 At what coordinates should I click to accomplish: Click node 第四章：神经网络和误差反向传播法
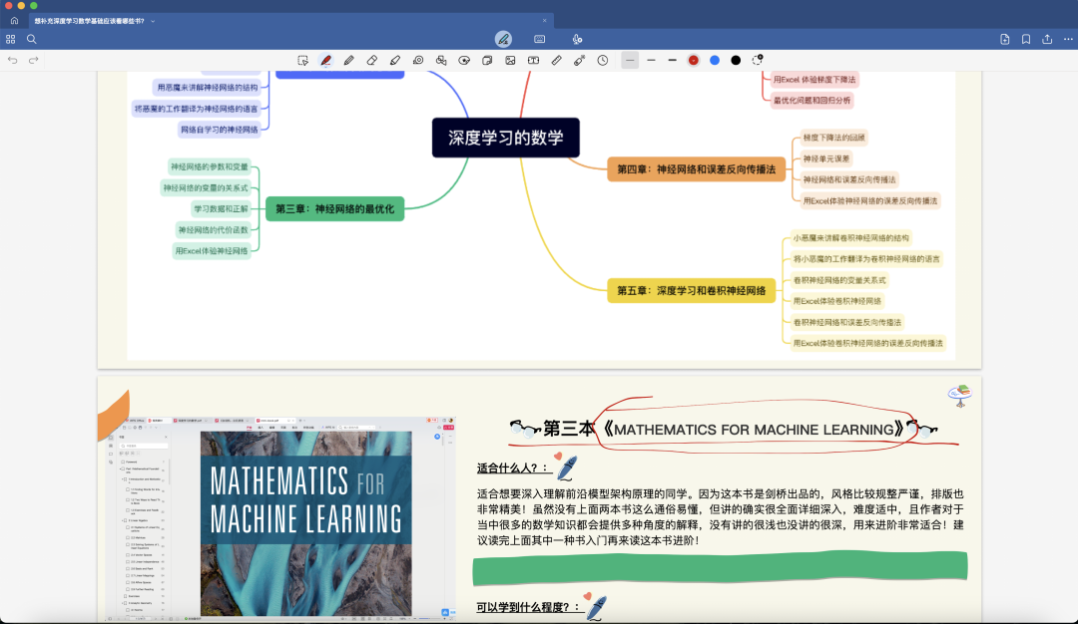(x=696, y=168)
